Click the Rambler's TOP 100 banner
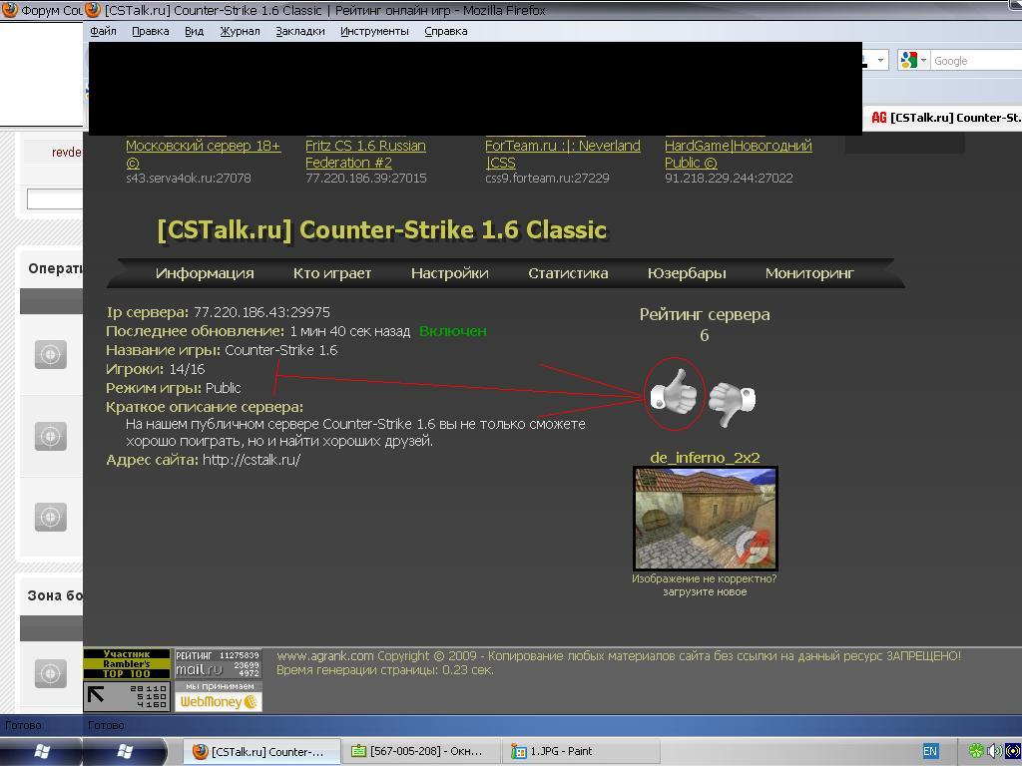This screenshot has width=1022, height=766. pos(127,663)
